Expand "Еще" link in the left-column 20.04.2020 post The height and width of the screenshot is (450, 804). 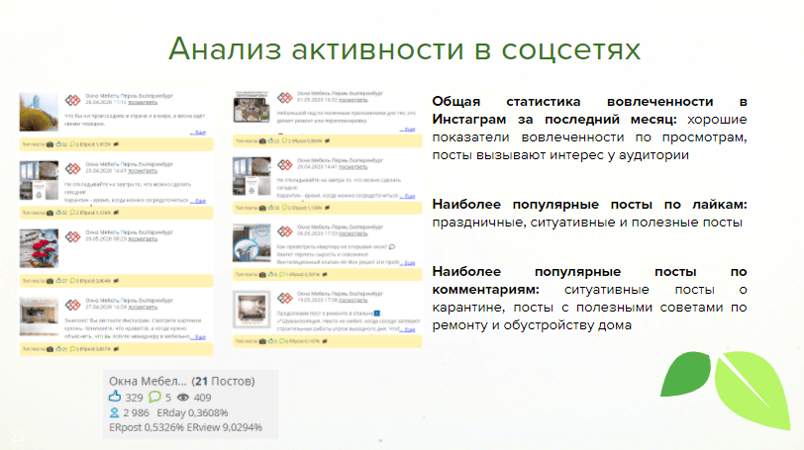[x=198, y=201]
